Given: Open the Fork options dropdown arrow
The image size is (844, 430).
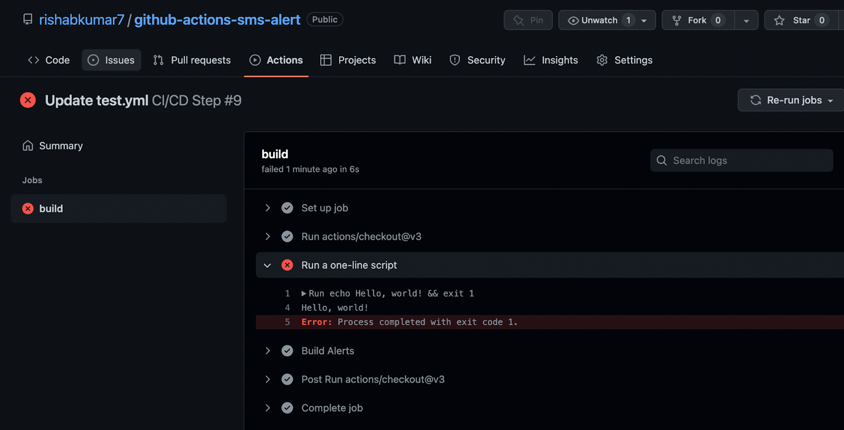Looking at the screenshot, I should click(746, 21).
